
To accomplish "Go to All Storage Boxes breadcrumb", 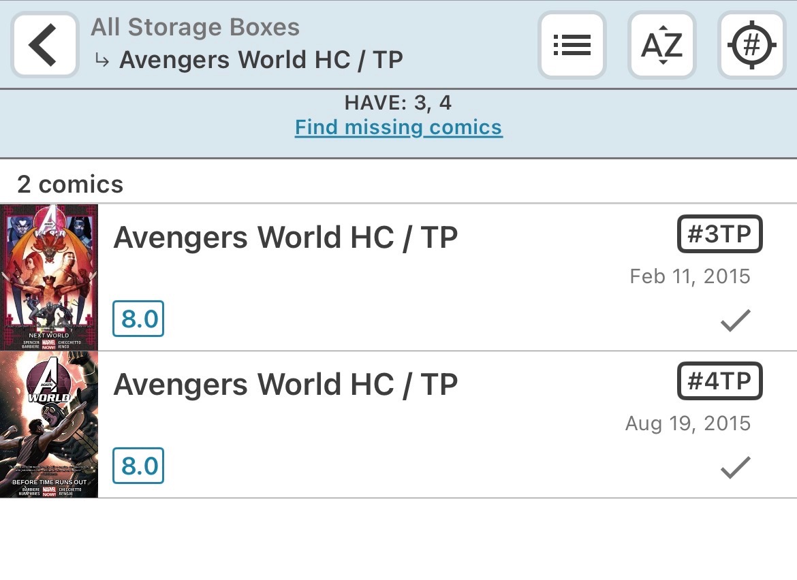I will [x=196, y=28].
